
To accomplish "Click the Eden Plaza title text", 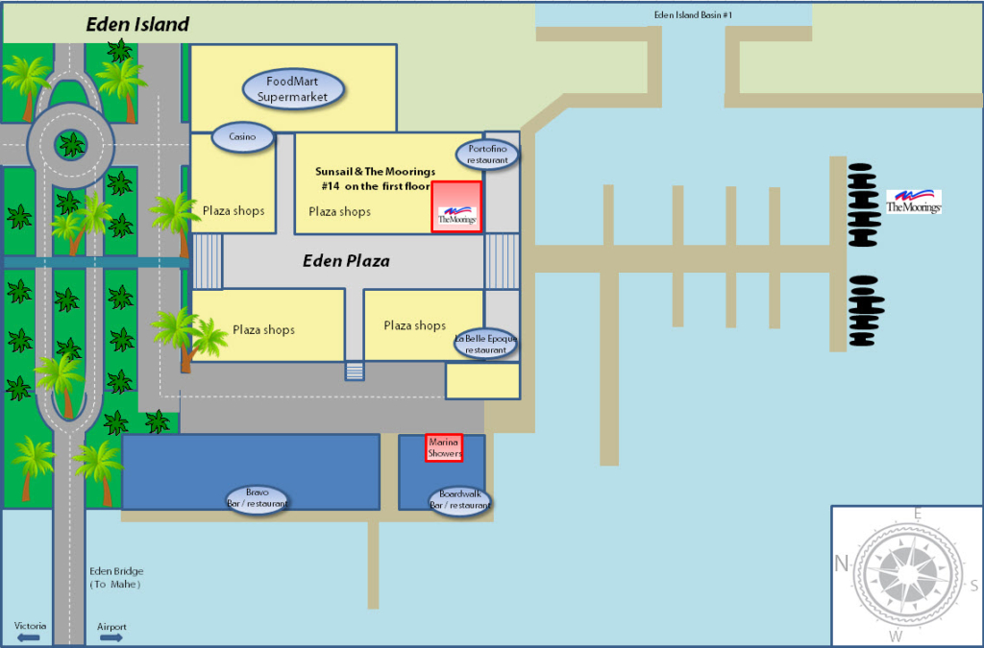I will pyautogui.click(x=346, y=261).
